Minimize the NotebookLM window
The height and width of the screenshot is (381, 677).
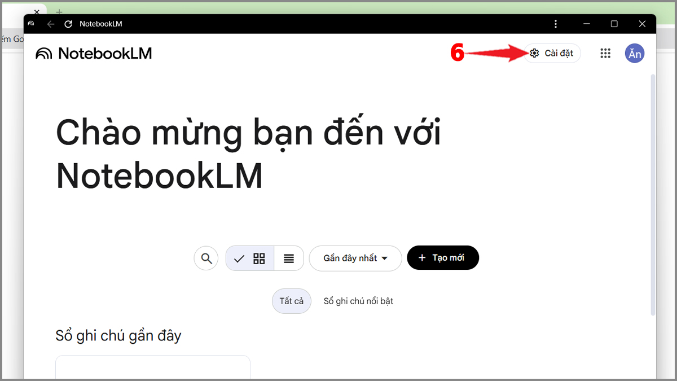point(586,24)
